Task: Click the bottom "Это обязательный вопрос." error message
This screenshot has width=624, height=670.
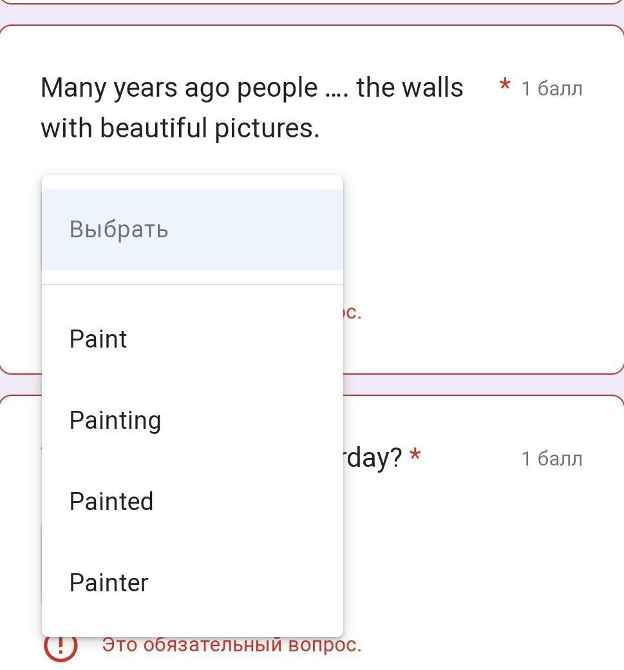Action: [x=232, y=645]
